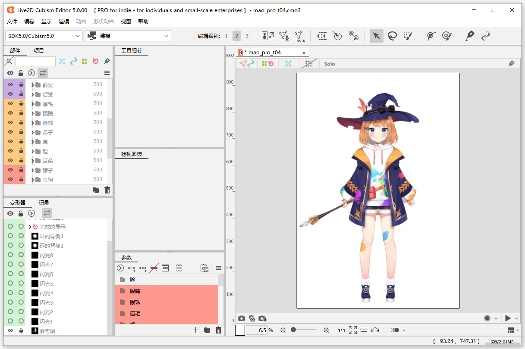This screenshot has height=349, width=525.
Task: Open the texture atlas editor icon
Action: 268,36
